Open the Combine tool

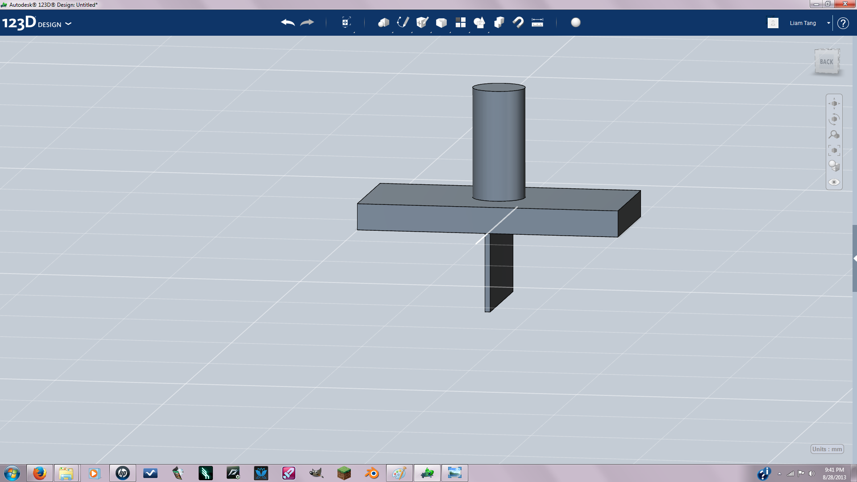(x=499, y=22)
